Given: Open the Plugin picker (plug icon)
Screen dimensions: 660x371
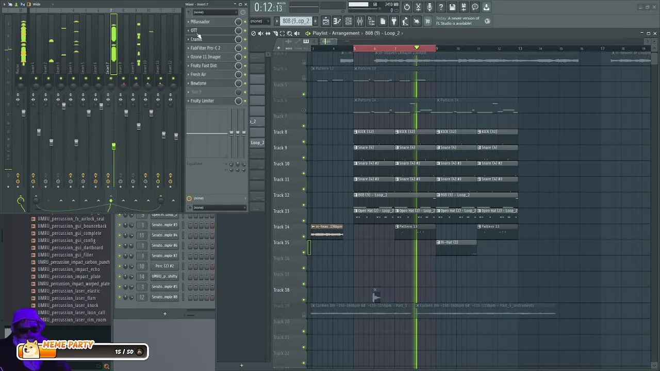Looking at the screenshot, I should (x=394, y=21).
